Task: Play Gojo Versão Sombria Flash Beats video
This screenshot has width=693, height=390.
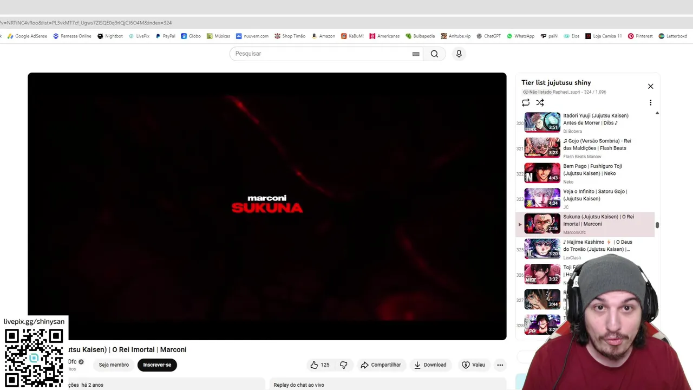Action: [585, 148]
